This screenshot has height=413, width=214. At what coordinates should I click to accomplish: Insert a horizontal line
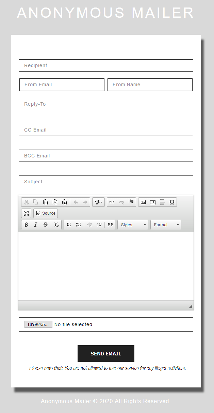click(x=162, y=202)
